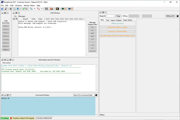
Task: Toggle UNKNOWN message display filter
Action: pyautogui.click(x=92, y=51)
